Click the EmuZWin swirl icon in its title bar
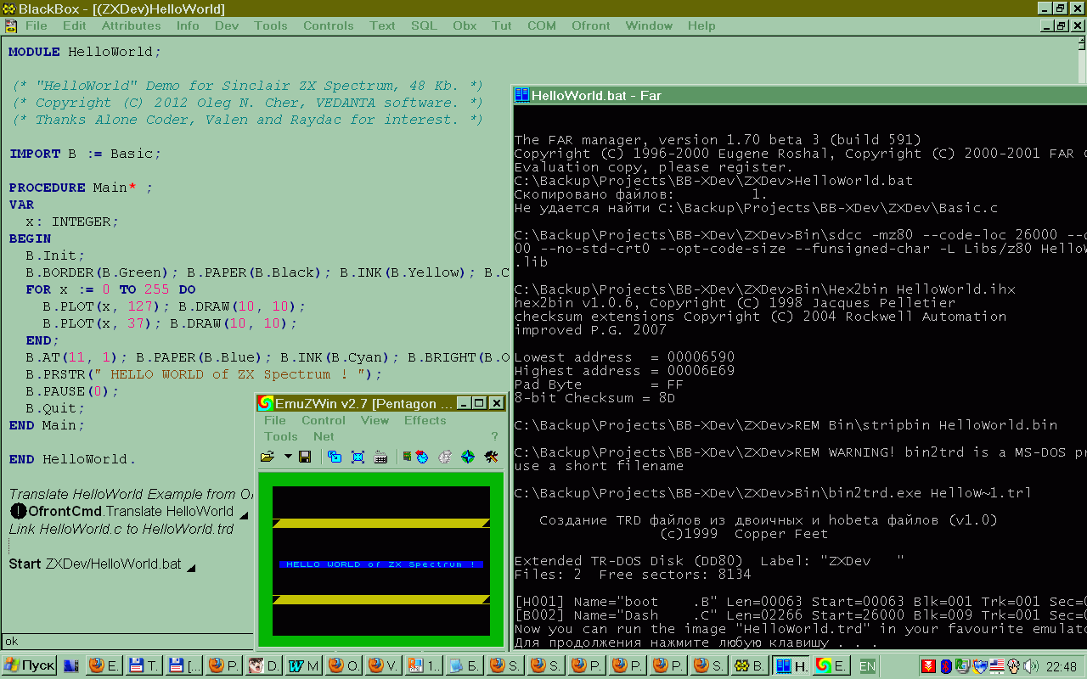This screenshot has height=679, width=1087. pyautogui.click(x=267, y=403)
